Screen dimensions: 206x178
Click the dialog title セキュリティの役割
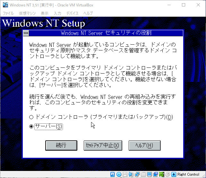pos(128,33)
